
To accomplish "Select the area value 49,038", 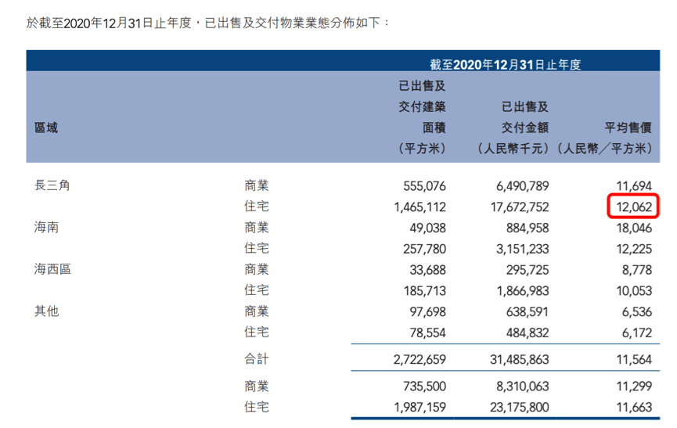I will [x=428, y=228].
